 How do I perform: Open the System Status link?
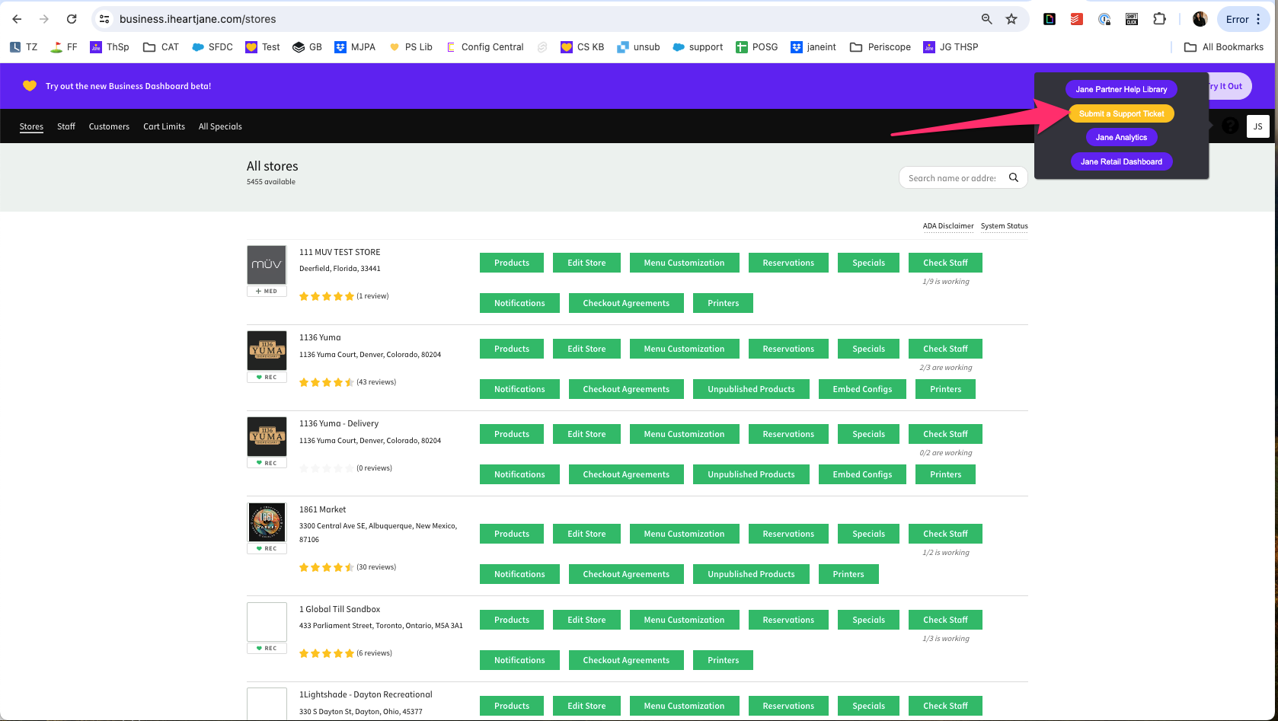pos(1004,226)
